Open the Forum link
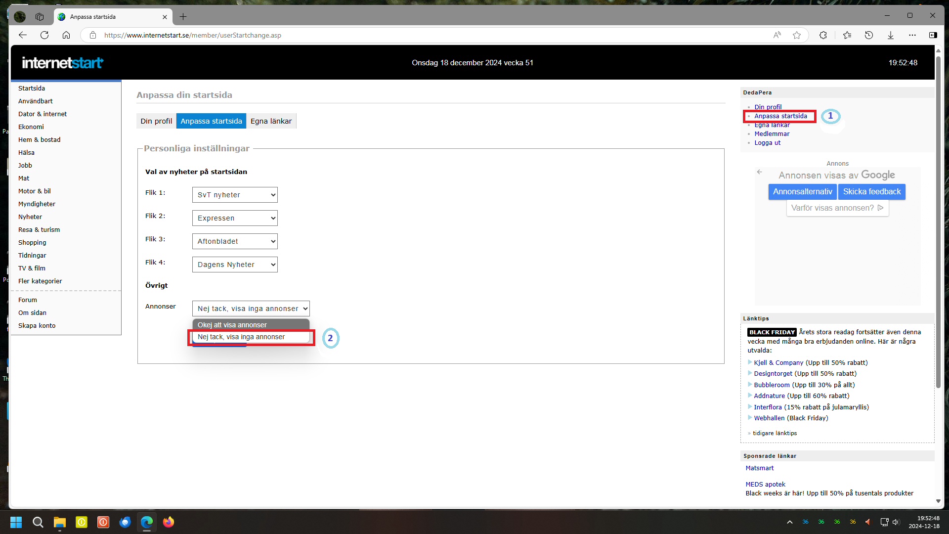Viewport: 949px width, 534px height. (x=28, y=300)
